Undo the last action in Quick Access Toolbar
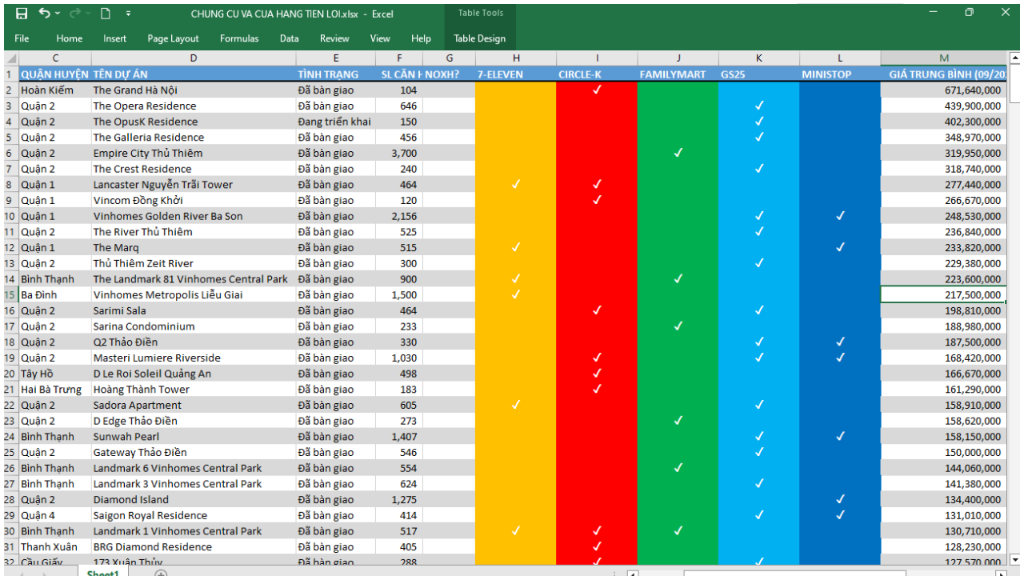The height and width of the screenshot is (576, 1024). [x=44, y=14]
